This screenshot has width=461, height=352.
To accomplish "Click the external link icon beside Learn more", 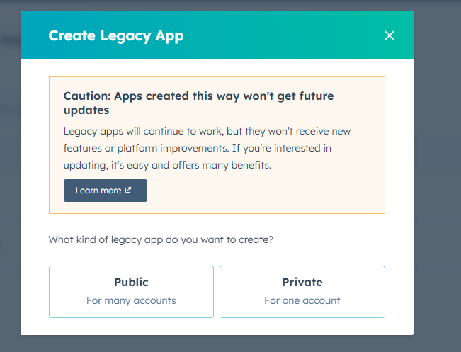I will pyautogui.click(x=128, y=191).
